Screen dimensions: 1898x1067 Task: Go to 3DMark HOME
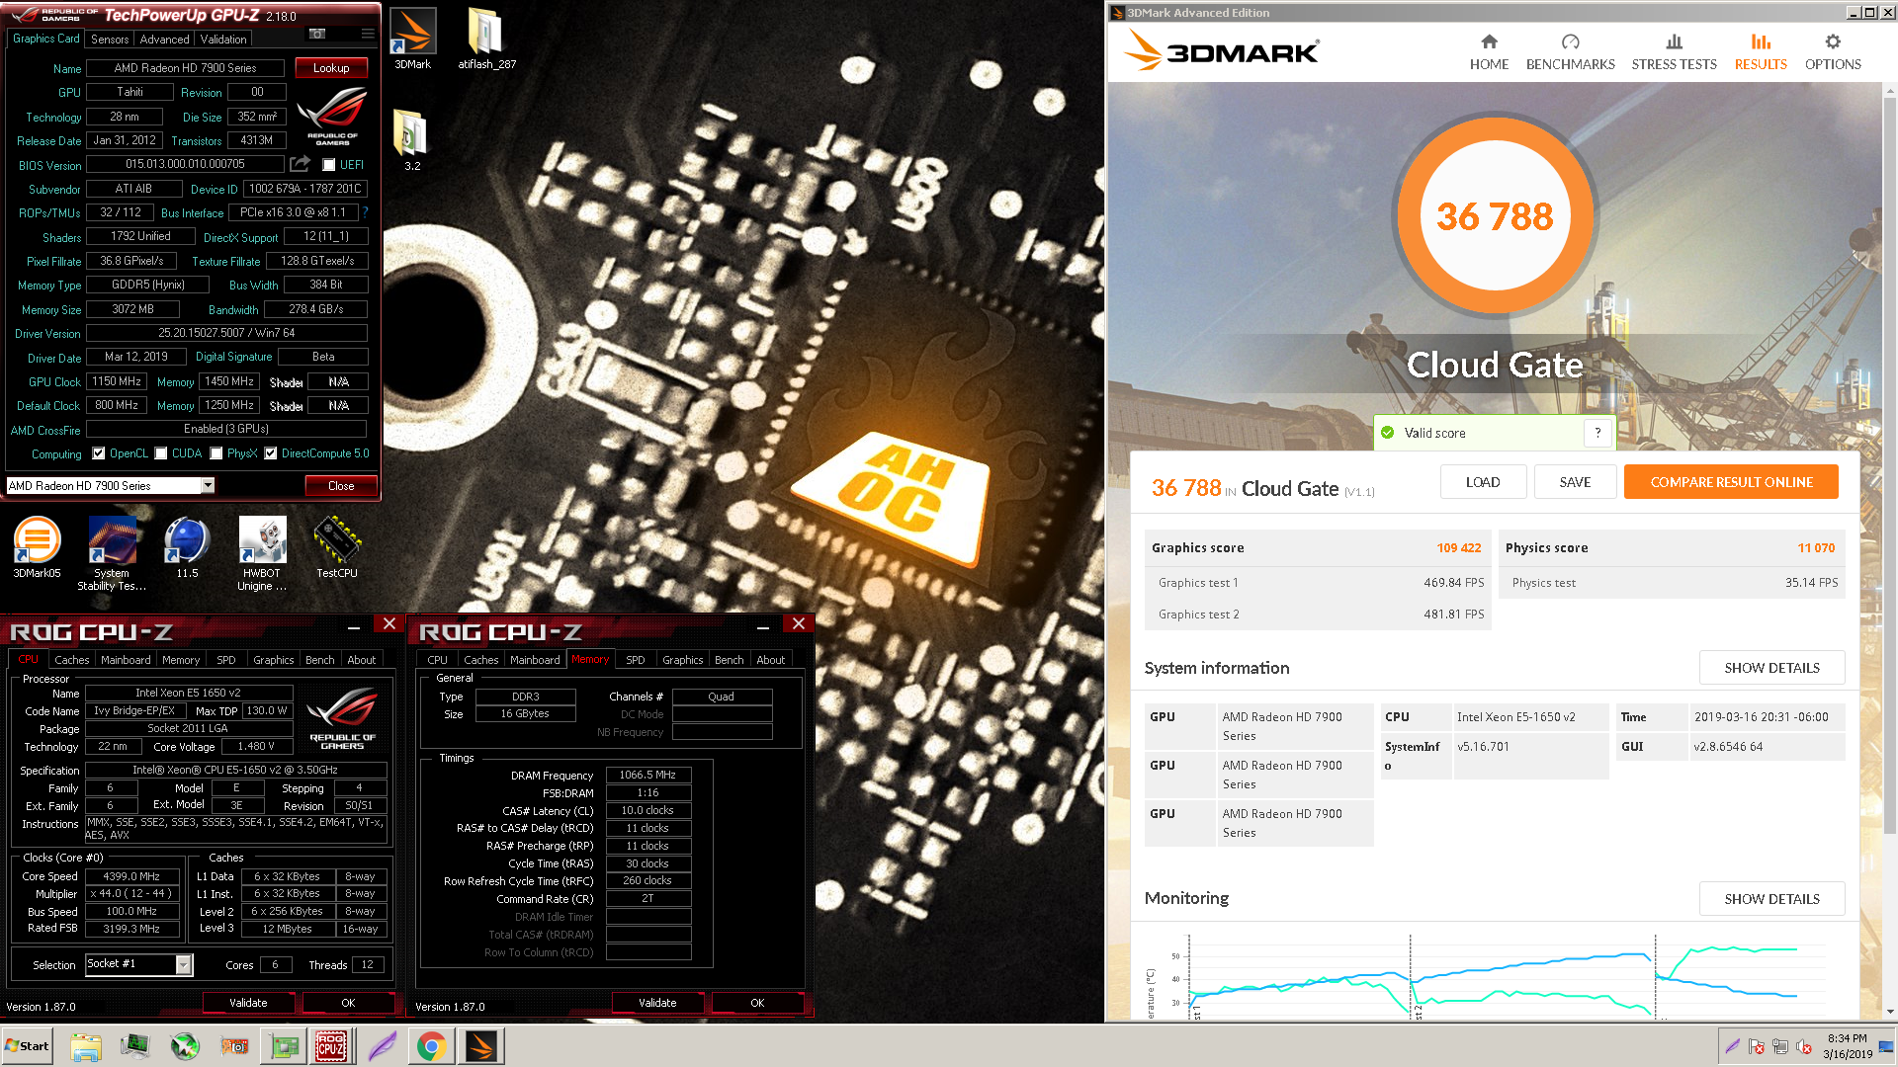1489,52
